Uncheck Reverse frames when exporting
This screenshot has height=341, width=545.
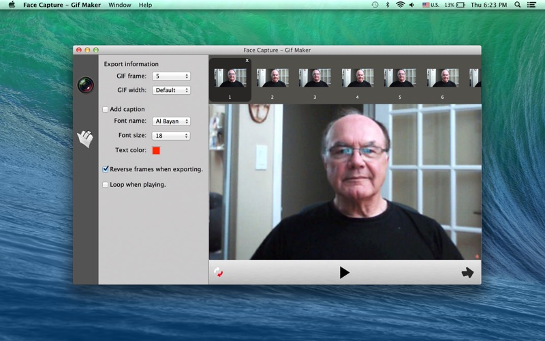[x=106, y=169]
